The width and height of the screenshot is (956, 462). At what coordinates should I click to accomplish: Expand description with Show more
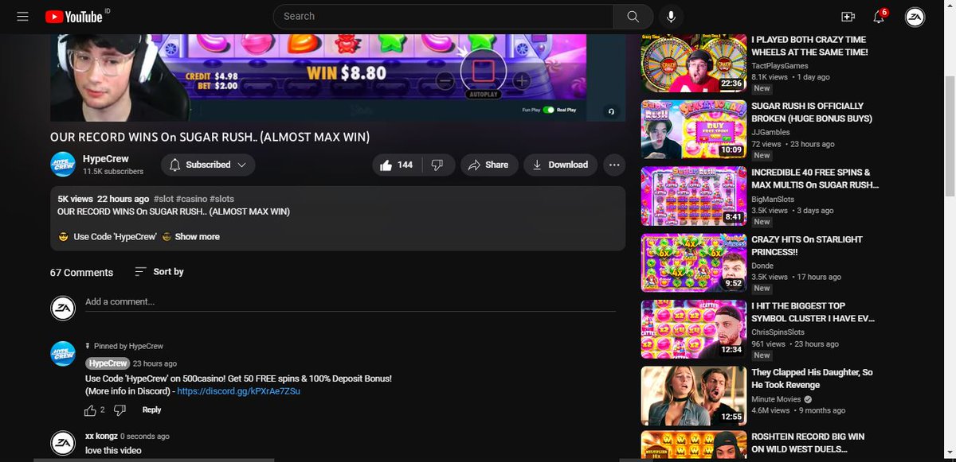[x=197, y=237]
